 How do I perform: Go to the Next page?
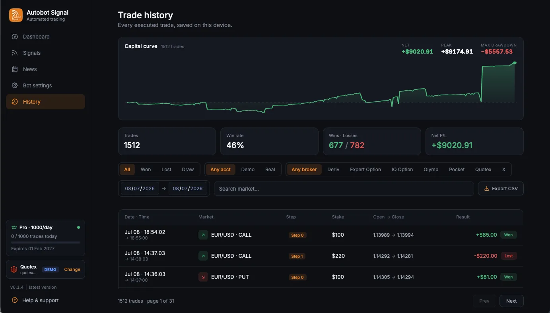tap(511, 301)
